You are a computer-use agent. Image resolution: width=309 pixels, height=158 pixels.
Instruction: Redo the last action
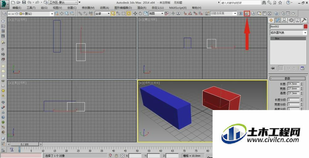click(x=37, y=2)
